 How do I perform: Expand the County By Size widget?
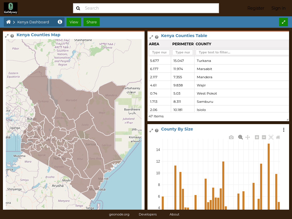pyautogui.click(x=151, y=131)
